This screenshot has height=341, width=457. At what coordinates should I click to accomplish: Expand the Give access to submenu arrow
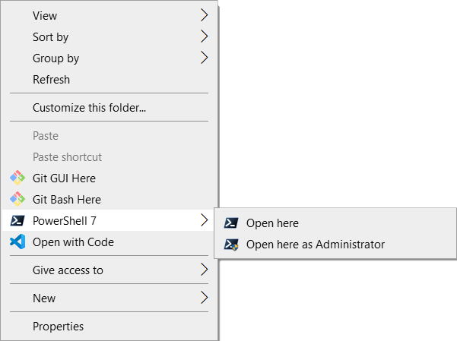pos(205,270)
